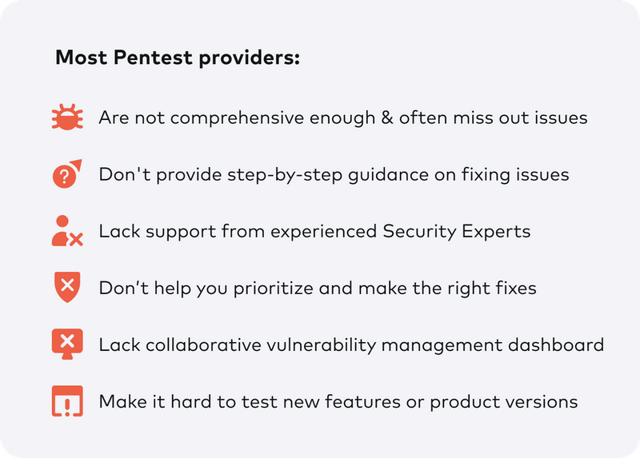Click the "Most Pentest providers:" heading
The width and height of the screenshot is (640, 458).
[177, 58]
